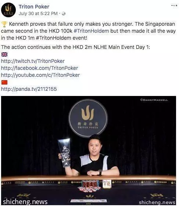Open the post options three-dot menu

click(174, 6)
